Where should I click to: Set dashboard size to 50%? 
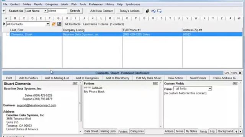[227, 73]
